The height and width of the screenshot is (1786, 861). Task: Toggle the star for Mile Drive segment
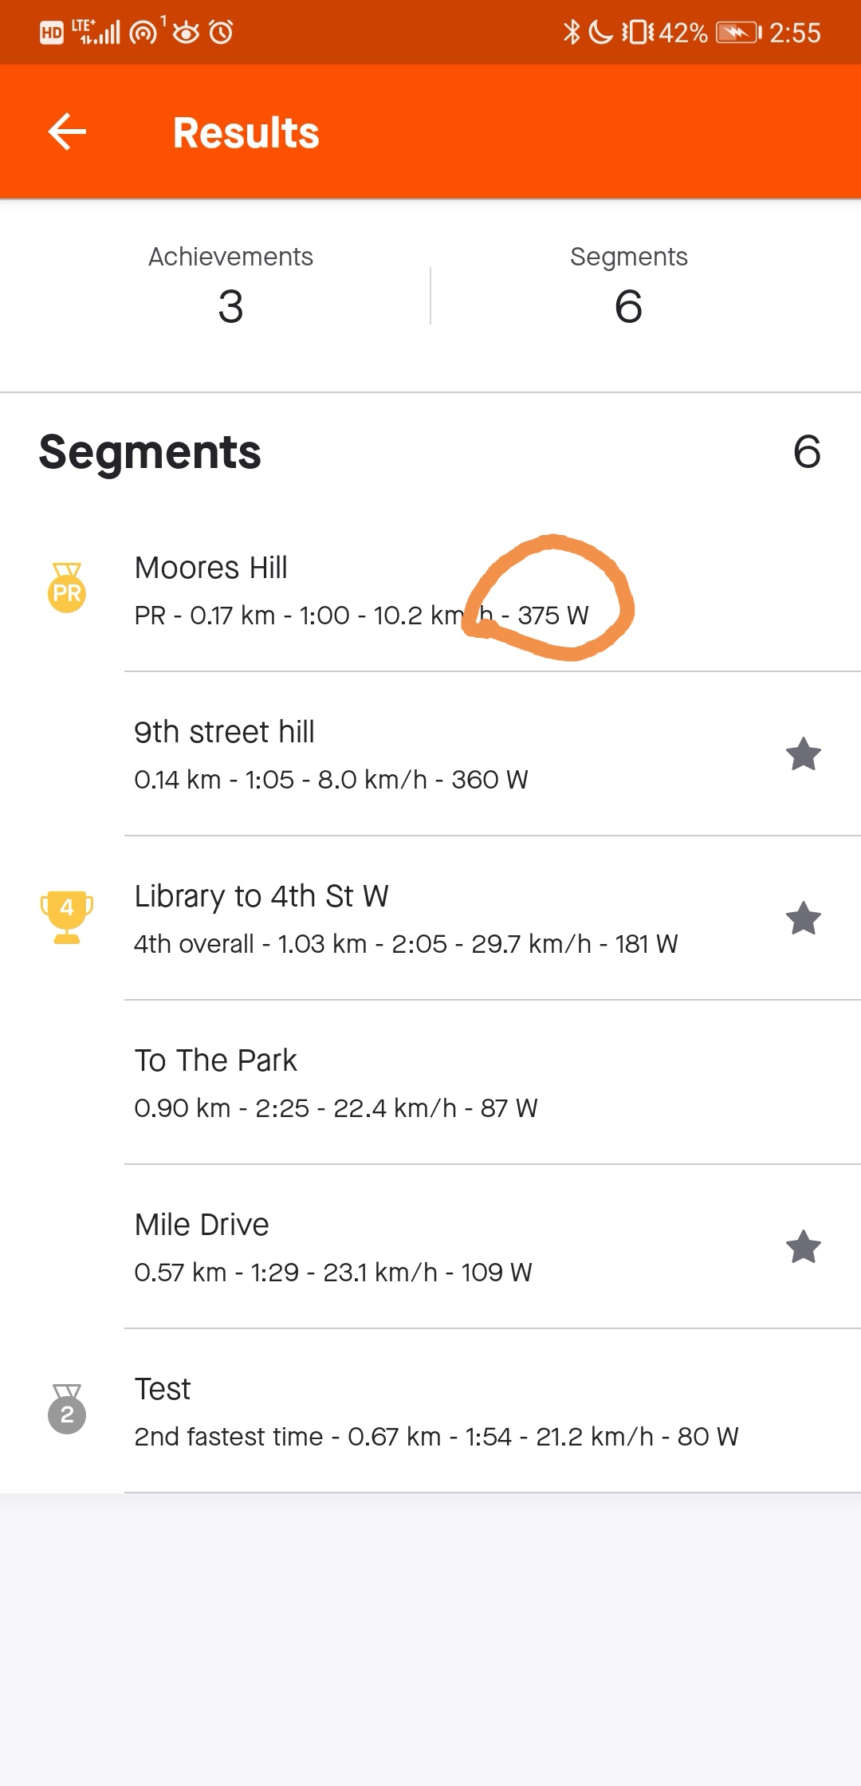tap(804, 1246)
